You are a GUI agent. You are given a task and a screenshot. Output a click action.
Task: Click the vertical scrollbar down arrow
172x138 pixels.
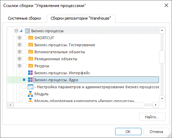pyautogui.click(x=162, y=99)
